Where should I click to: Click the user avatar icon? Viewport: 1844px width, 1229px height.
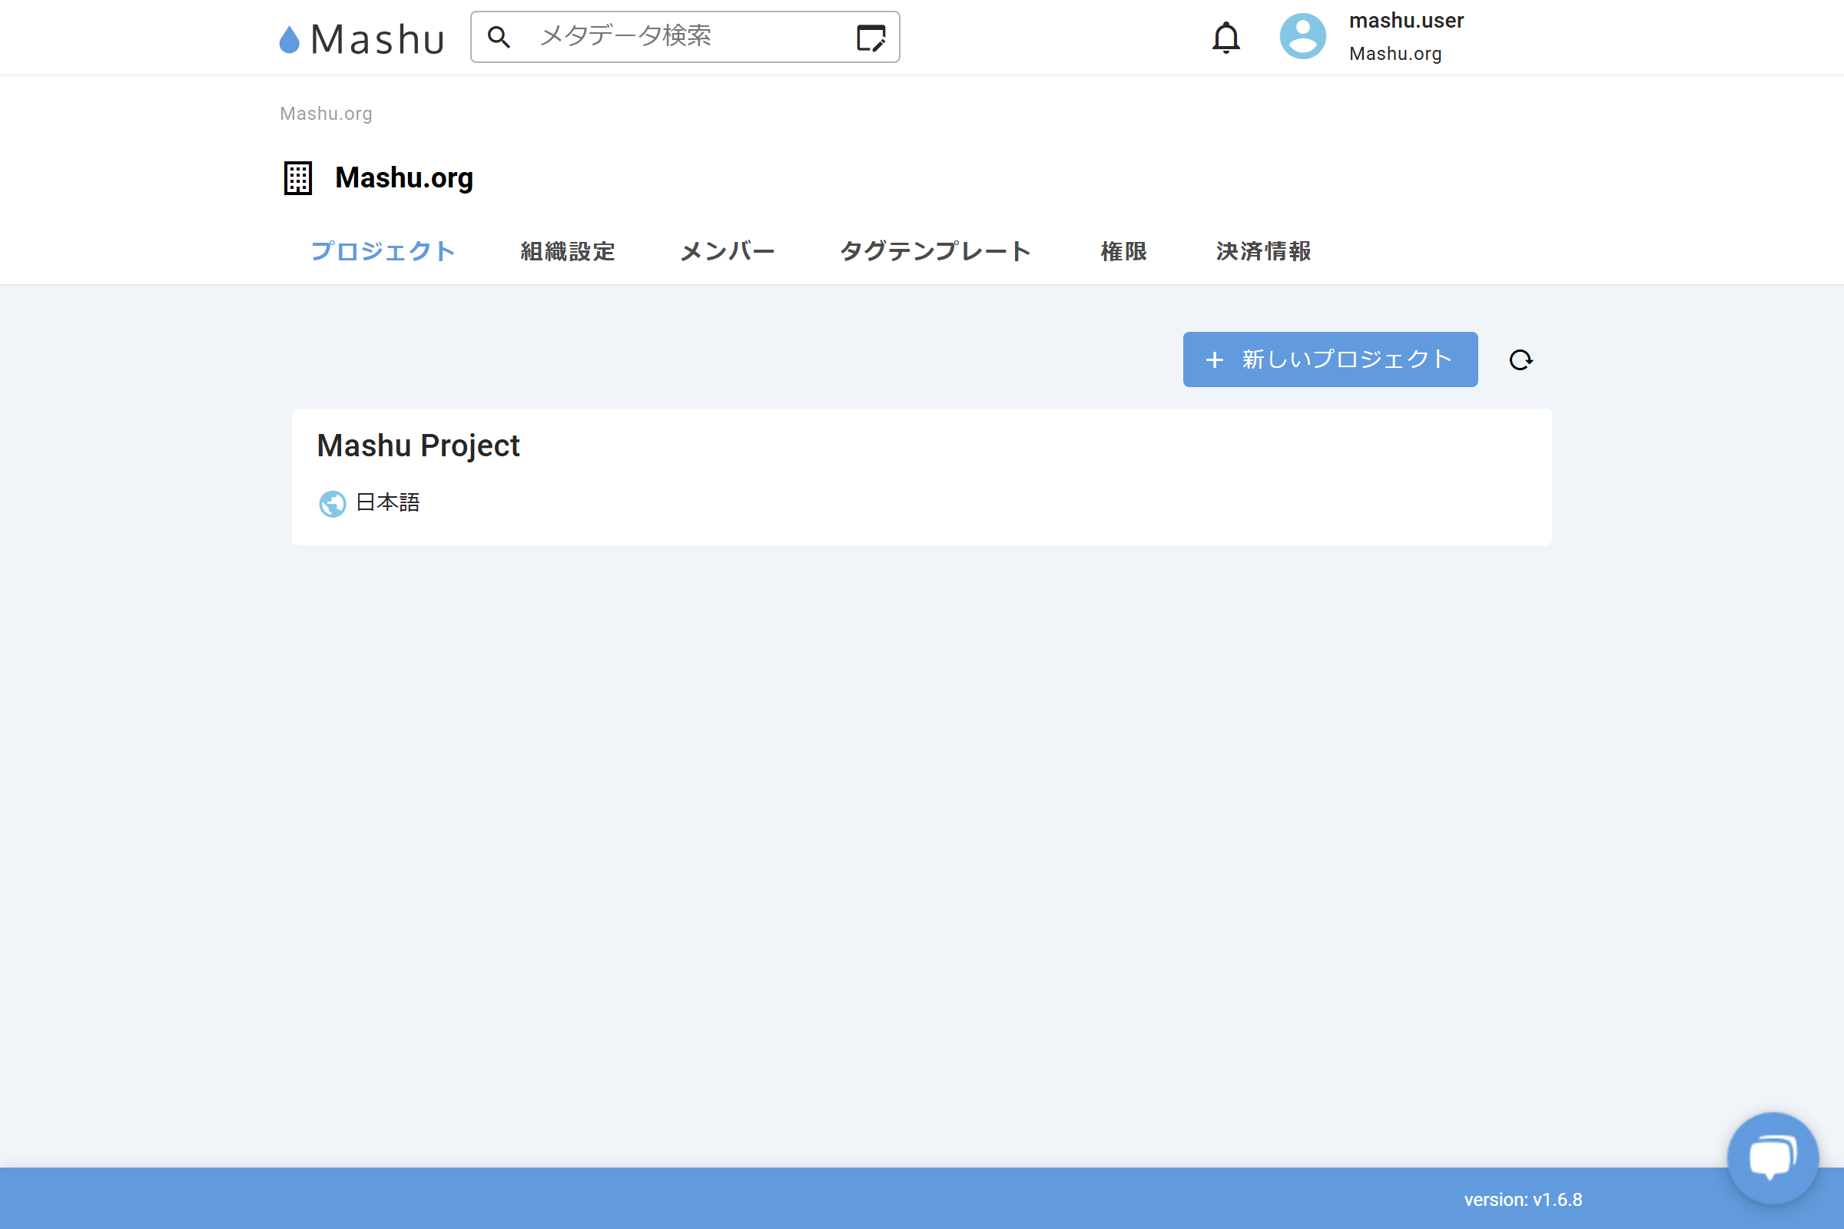1302,37
